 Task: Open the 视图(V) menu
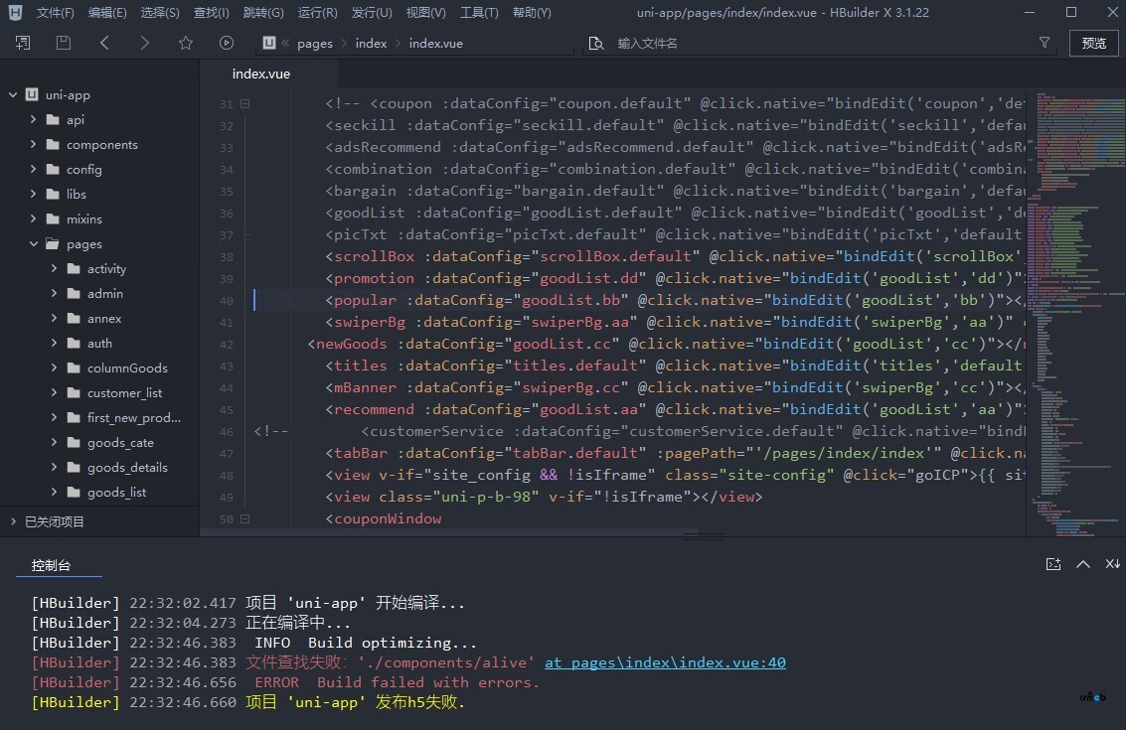click(x=425, y=12)
